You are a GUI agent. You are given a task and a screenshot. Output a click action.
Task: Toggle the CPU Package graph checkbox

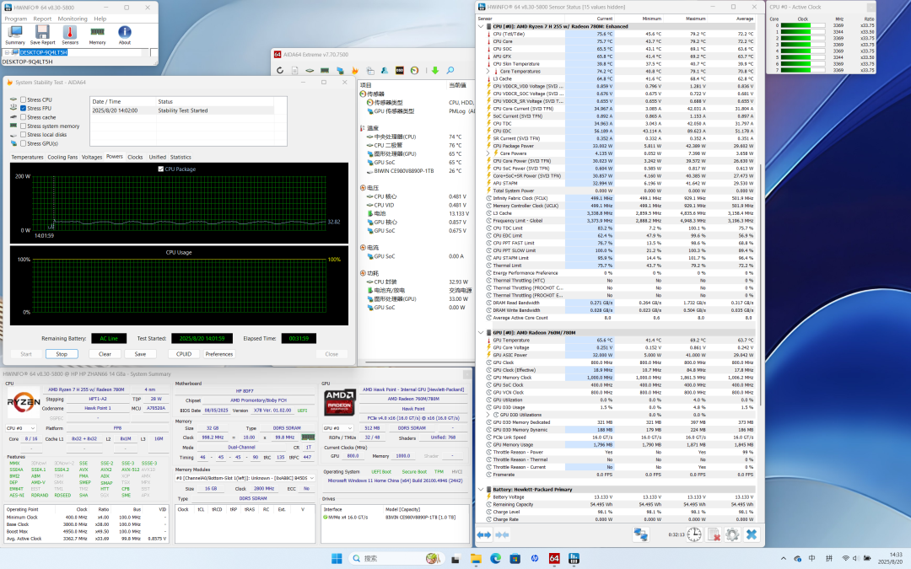point(161,169)
